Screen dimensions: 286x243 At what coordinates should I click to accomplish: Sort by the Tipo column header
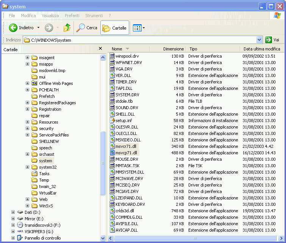click(x=213, y=49)
